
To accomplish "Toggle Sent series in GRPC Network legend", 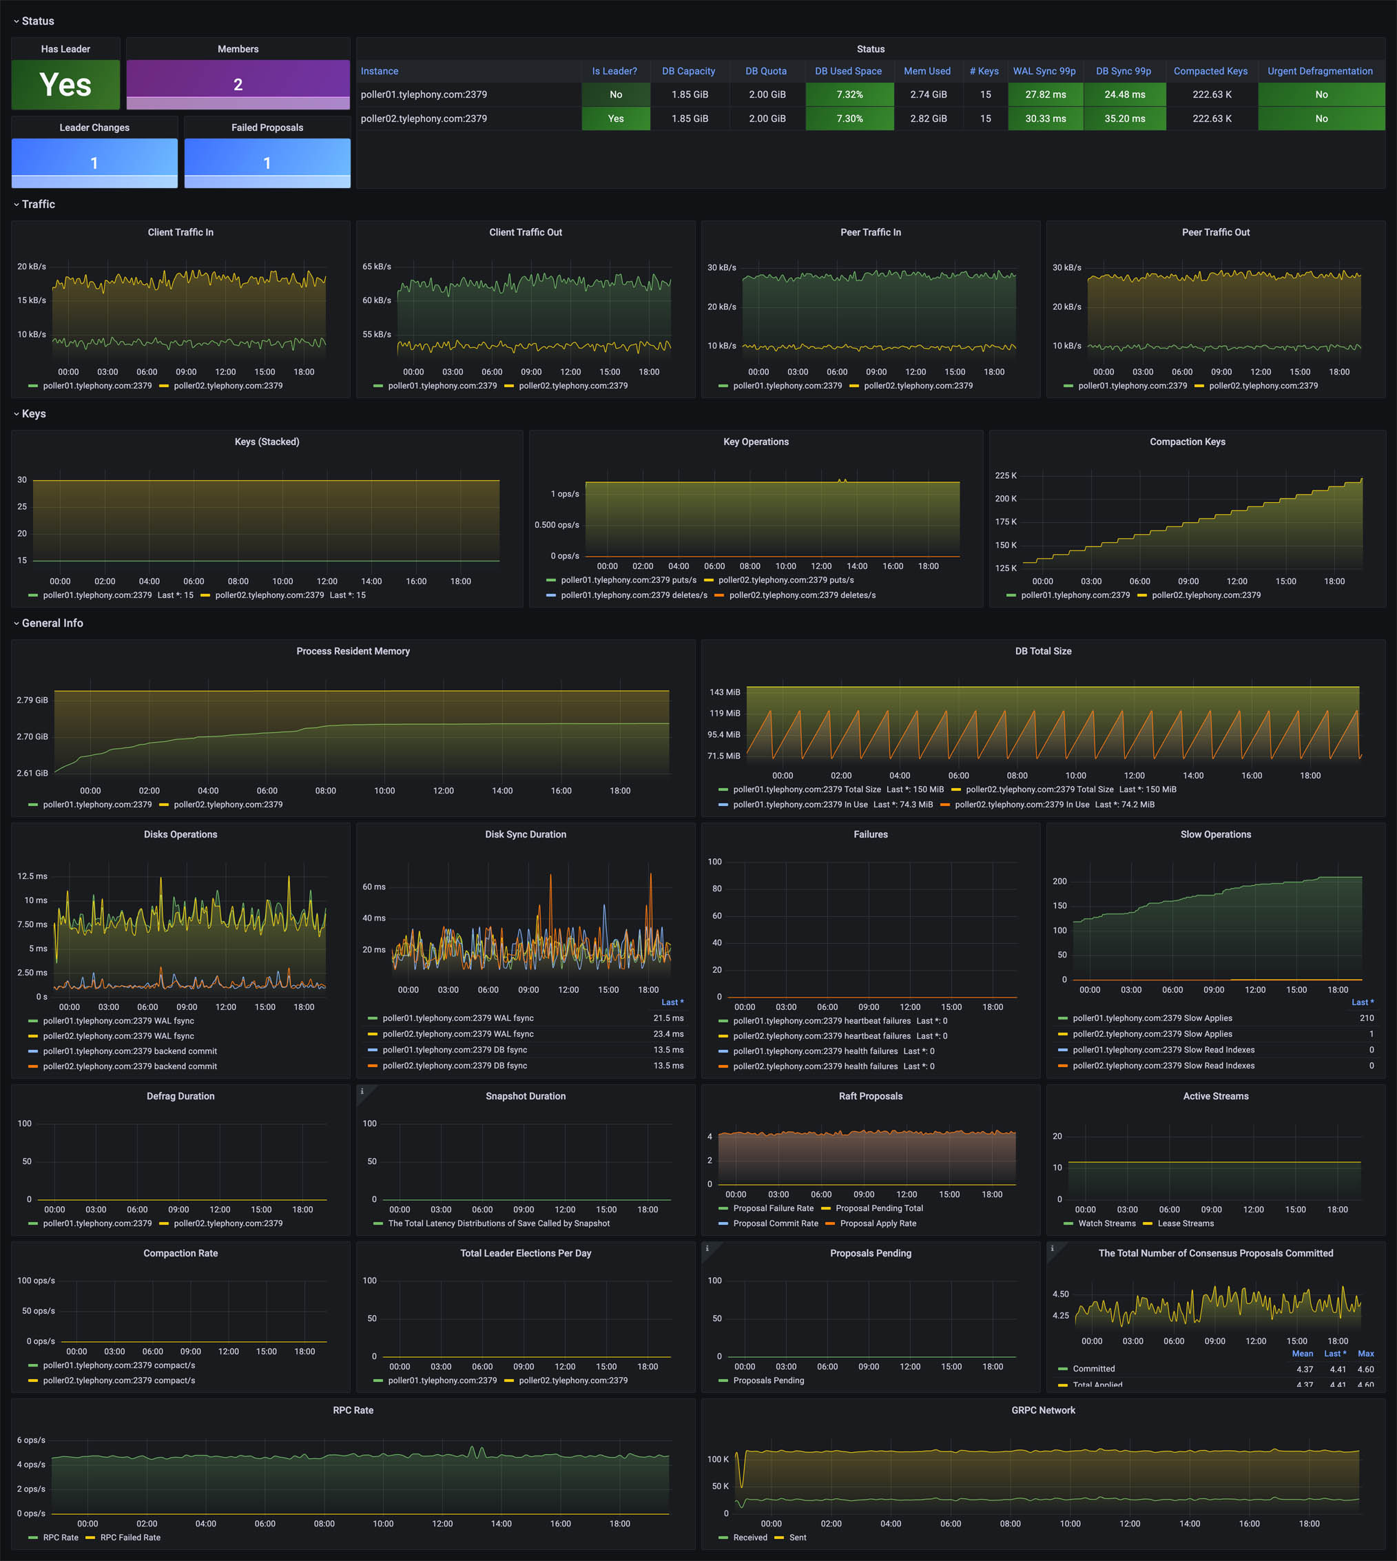I will click(798, 1537).
